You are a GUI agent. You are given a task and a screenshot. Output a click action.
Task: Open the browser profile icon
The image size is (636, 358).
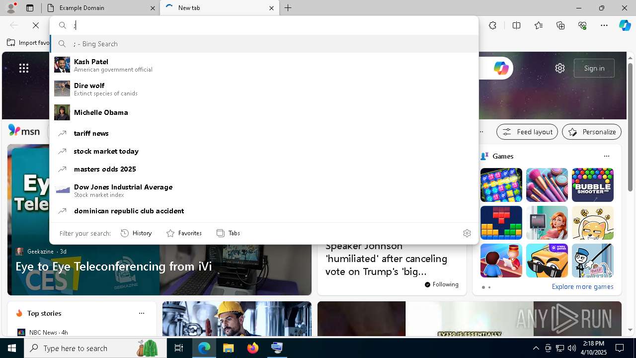click(11, 7)
